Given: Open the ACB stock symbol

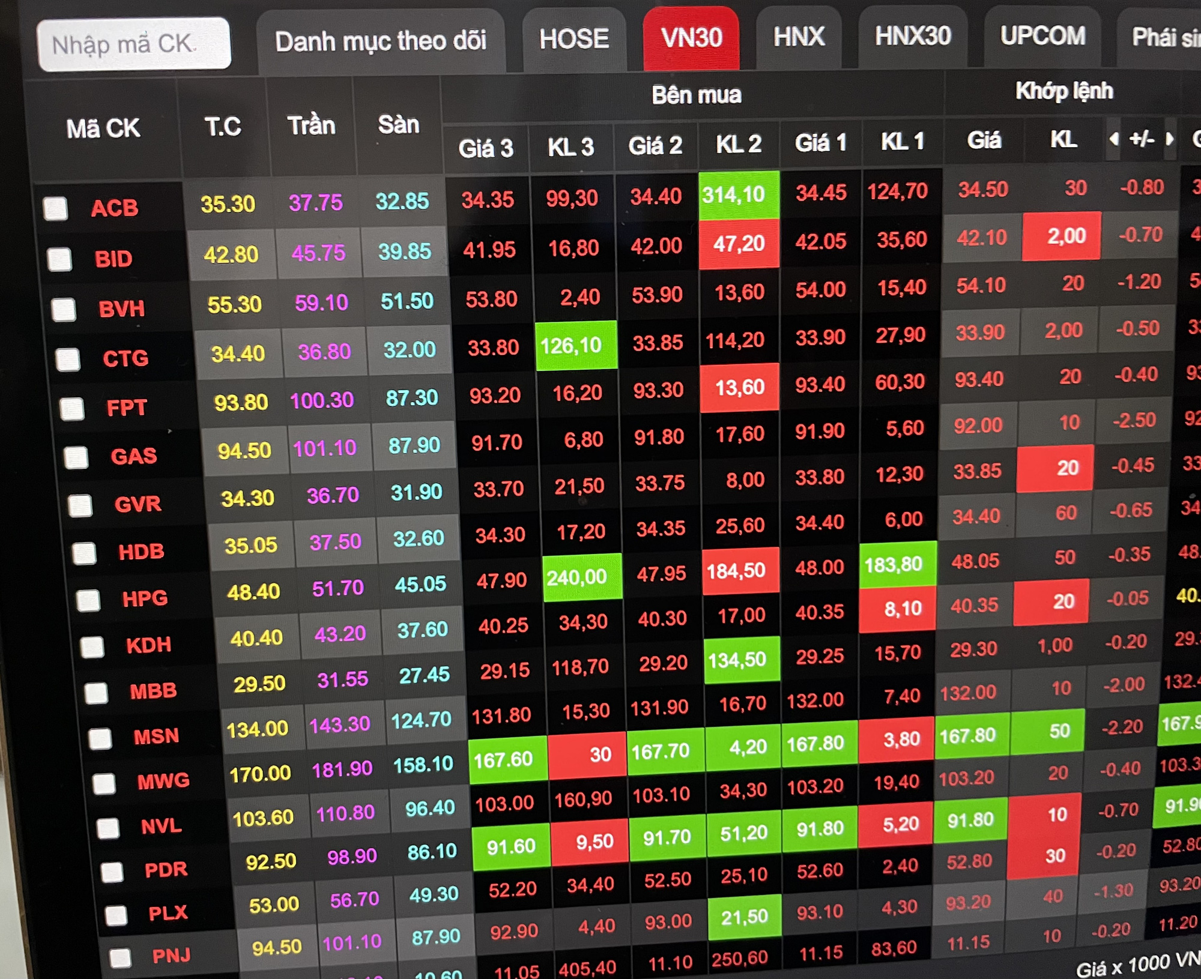Looking at the screenshot, I should click(115, 208).
